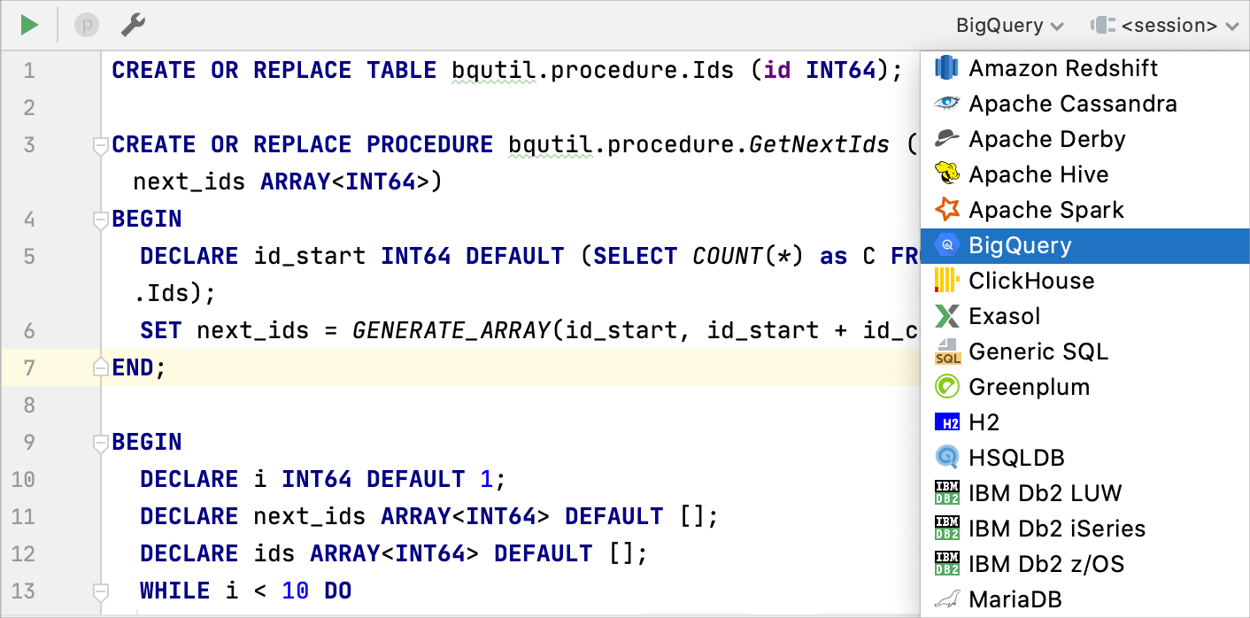The height and width of the screenshot is (618, 1250).
Task: Collapse the WHILE loop on line 13
Action: 100,591
